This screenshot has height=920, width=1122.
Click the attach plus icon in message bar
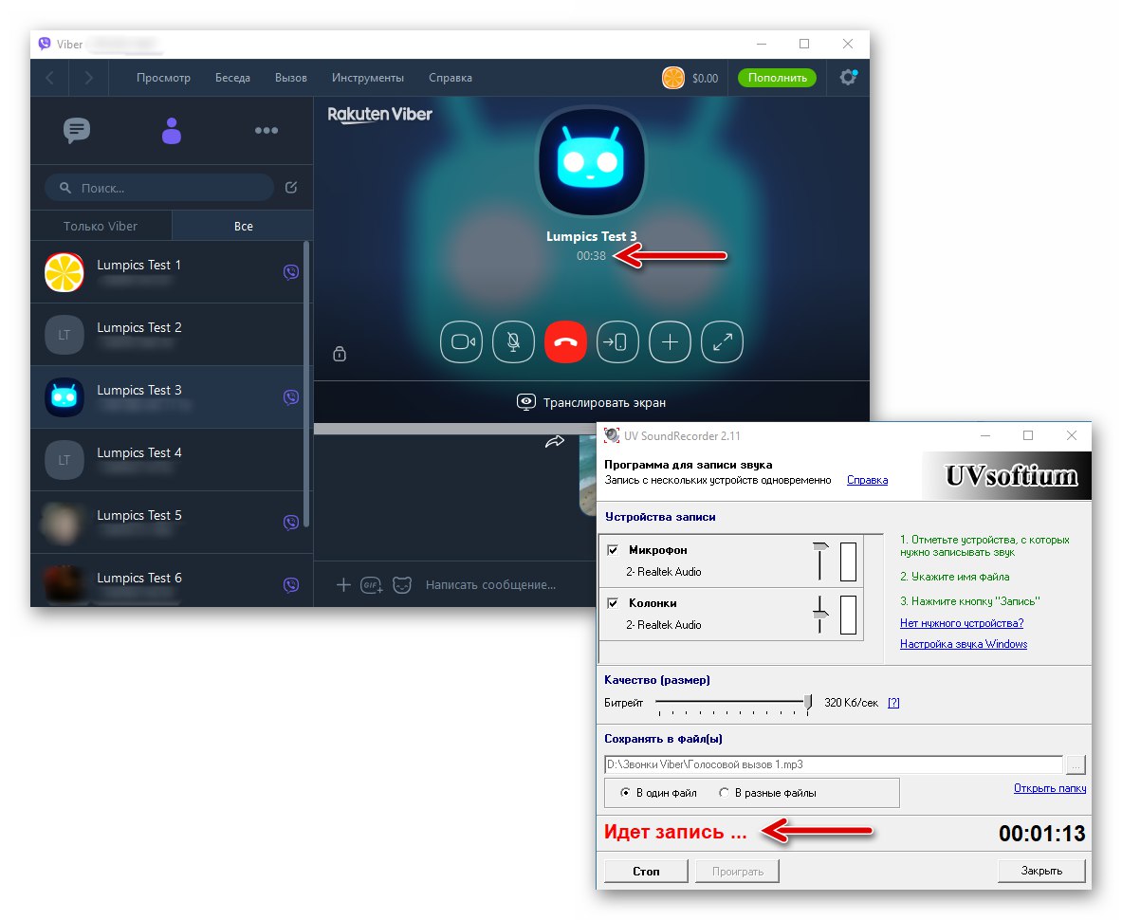click(343, 584)
